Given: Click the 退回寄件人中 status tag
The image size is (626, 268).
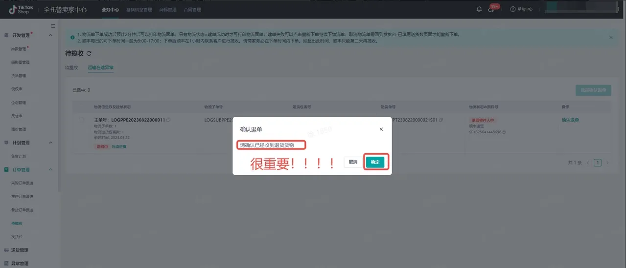Looking at the screenshot, I should [483, 120].
